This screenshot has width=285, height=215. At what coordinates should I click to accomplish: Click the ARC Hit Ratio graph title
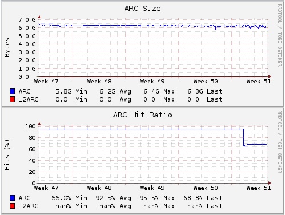142,115
